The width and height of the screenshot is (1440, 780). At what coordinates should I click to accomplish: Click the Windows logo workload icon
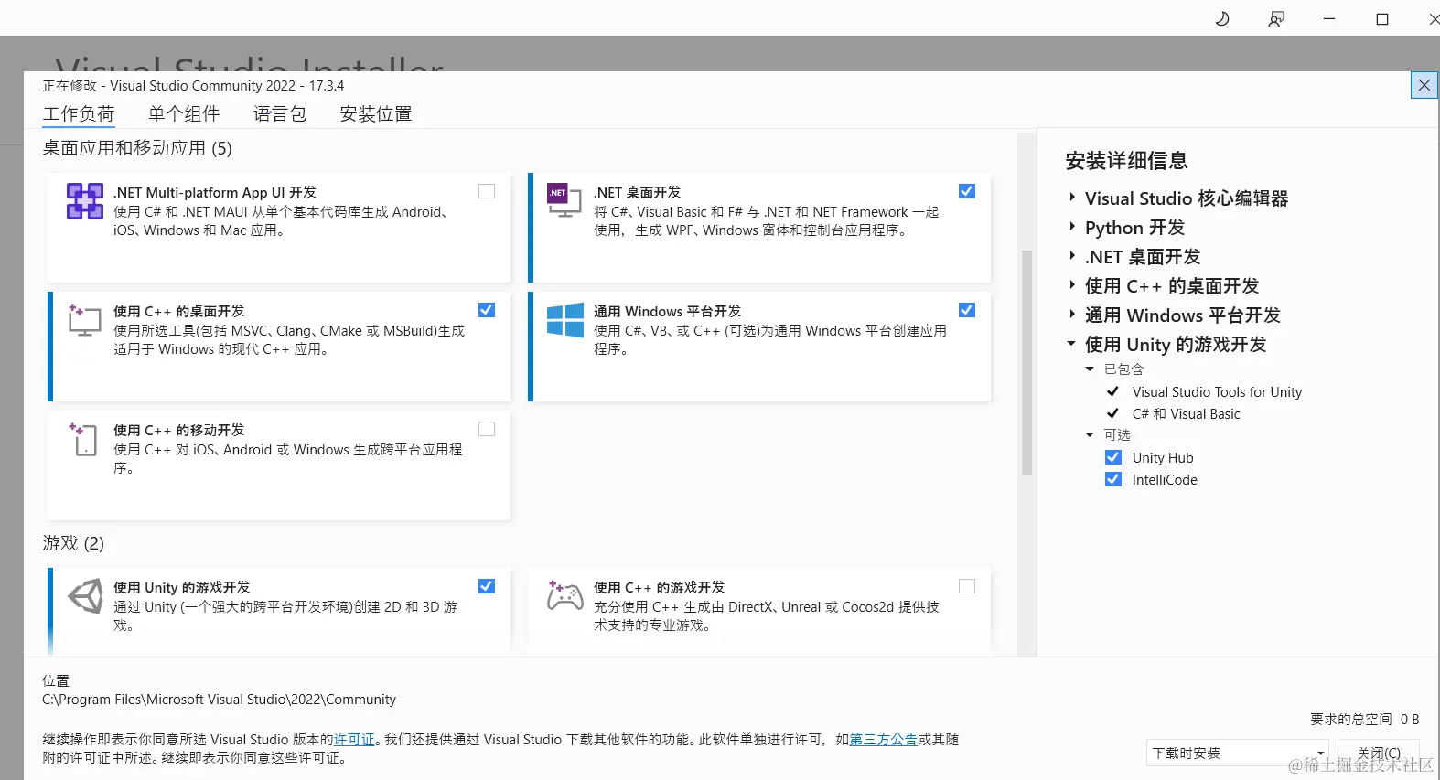coord(564,320)
